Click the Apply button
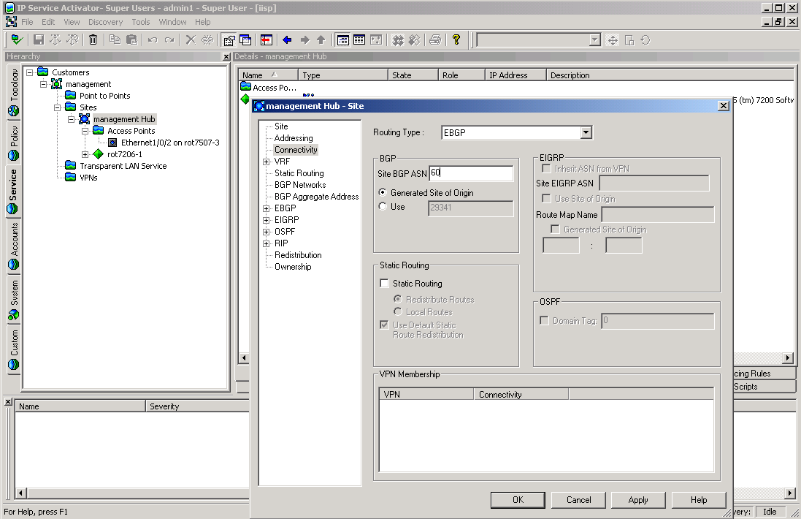 pyautogui.click(x=638, y=500)
